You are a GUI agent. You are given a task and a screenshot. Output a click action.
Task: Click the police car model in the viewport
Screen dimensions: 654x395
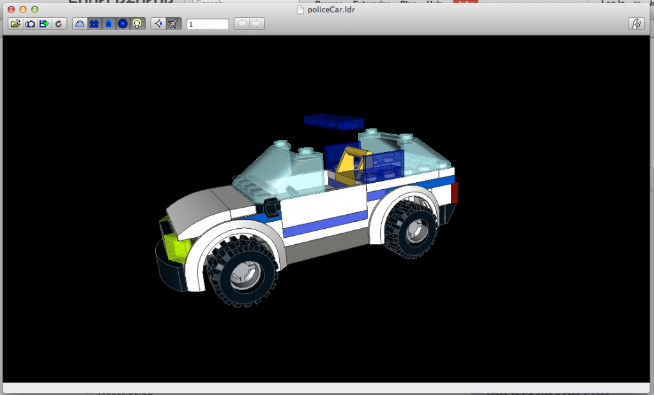pos(307,211)
